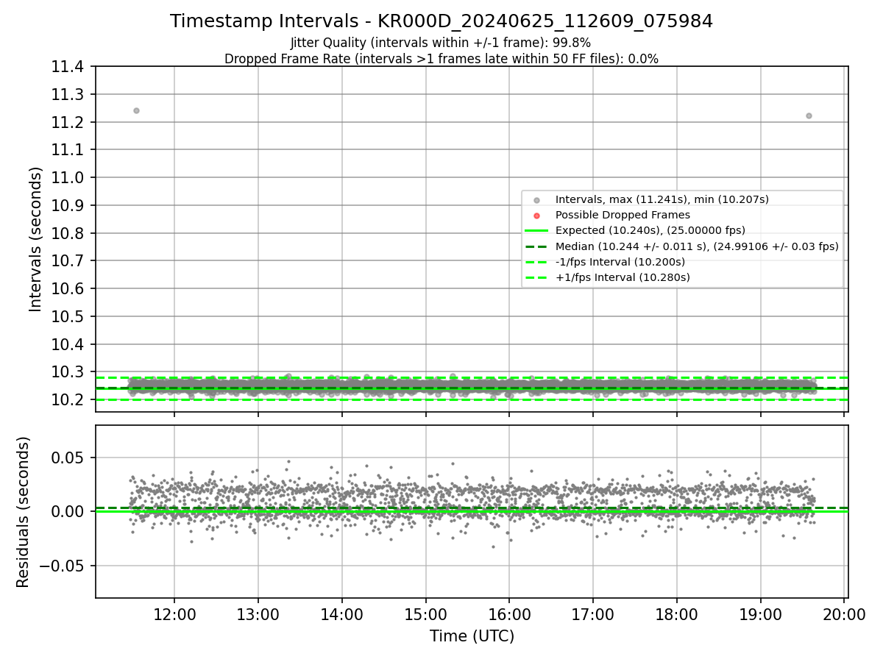883x662 pixels.
Task: Click the y-axis tick label '10.7'
Action: [x=68, y=261]
